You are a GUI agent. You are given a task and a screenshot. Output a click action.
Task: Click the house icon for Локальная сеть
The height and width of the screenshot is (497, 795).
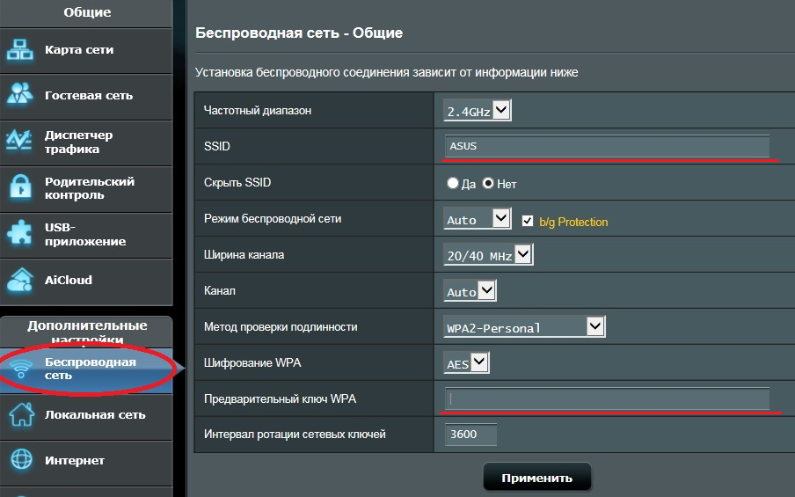pyautogui.click(x=22, y=413)
